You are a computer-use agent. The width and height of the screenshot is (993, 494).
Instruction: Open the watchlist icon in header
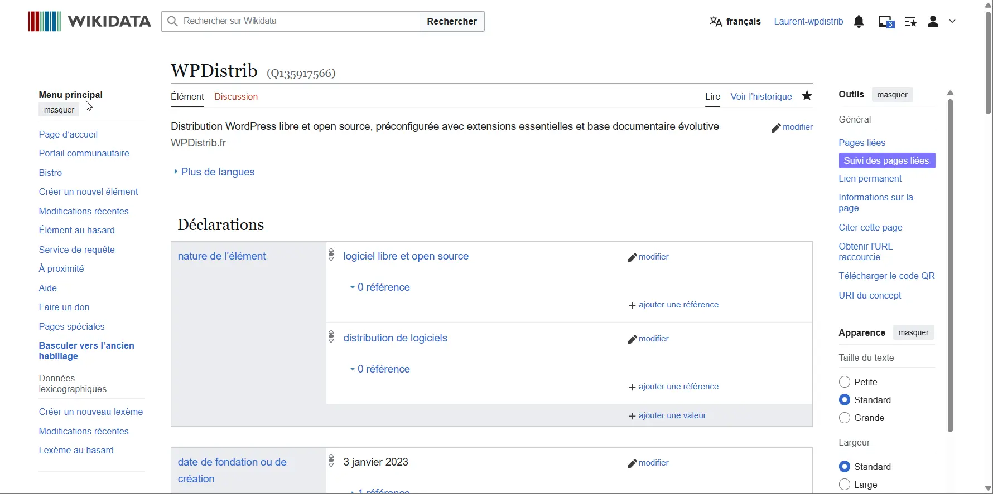click(x=910, y=22)
